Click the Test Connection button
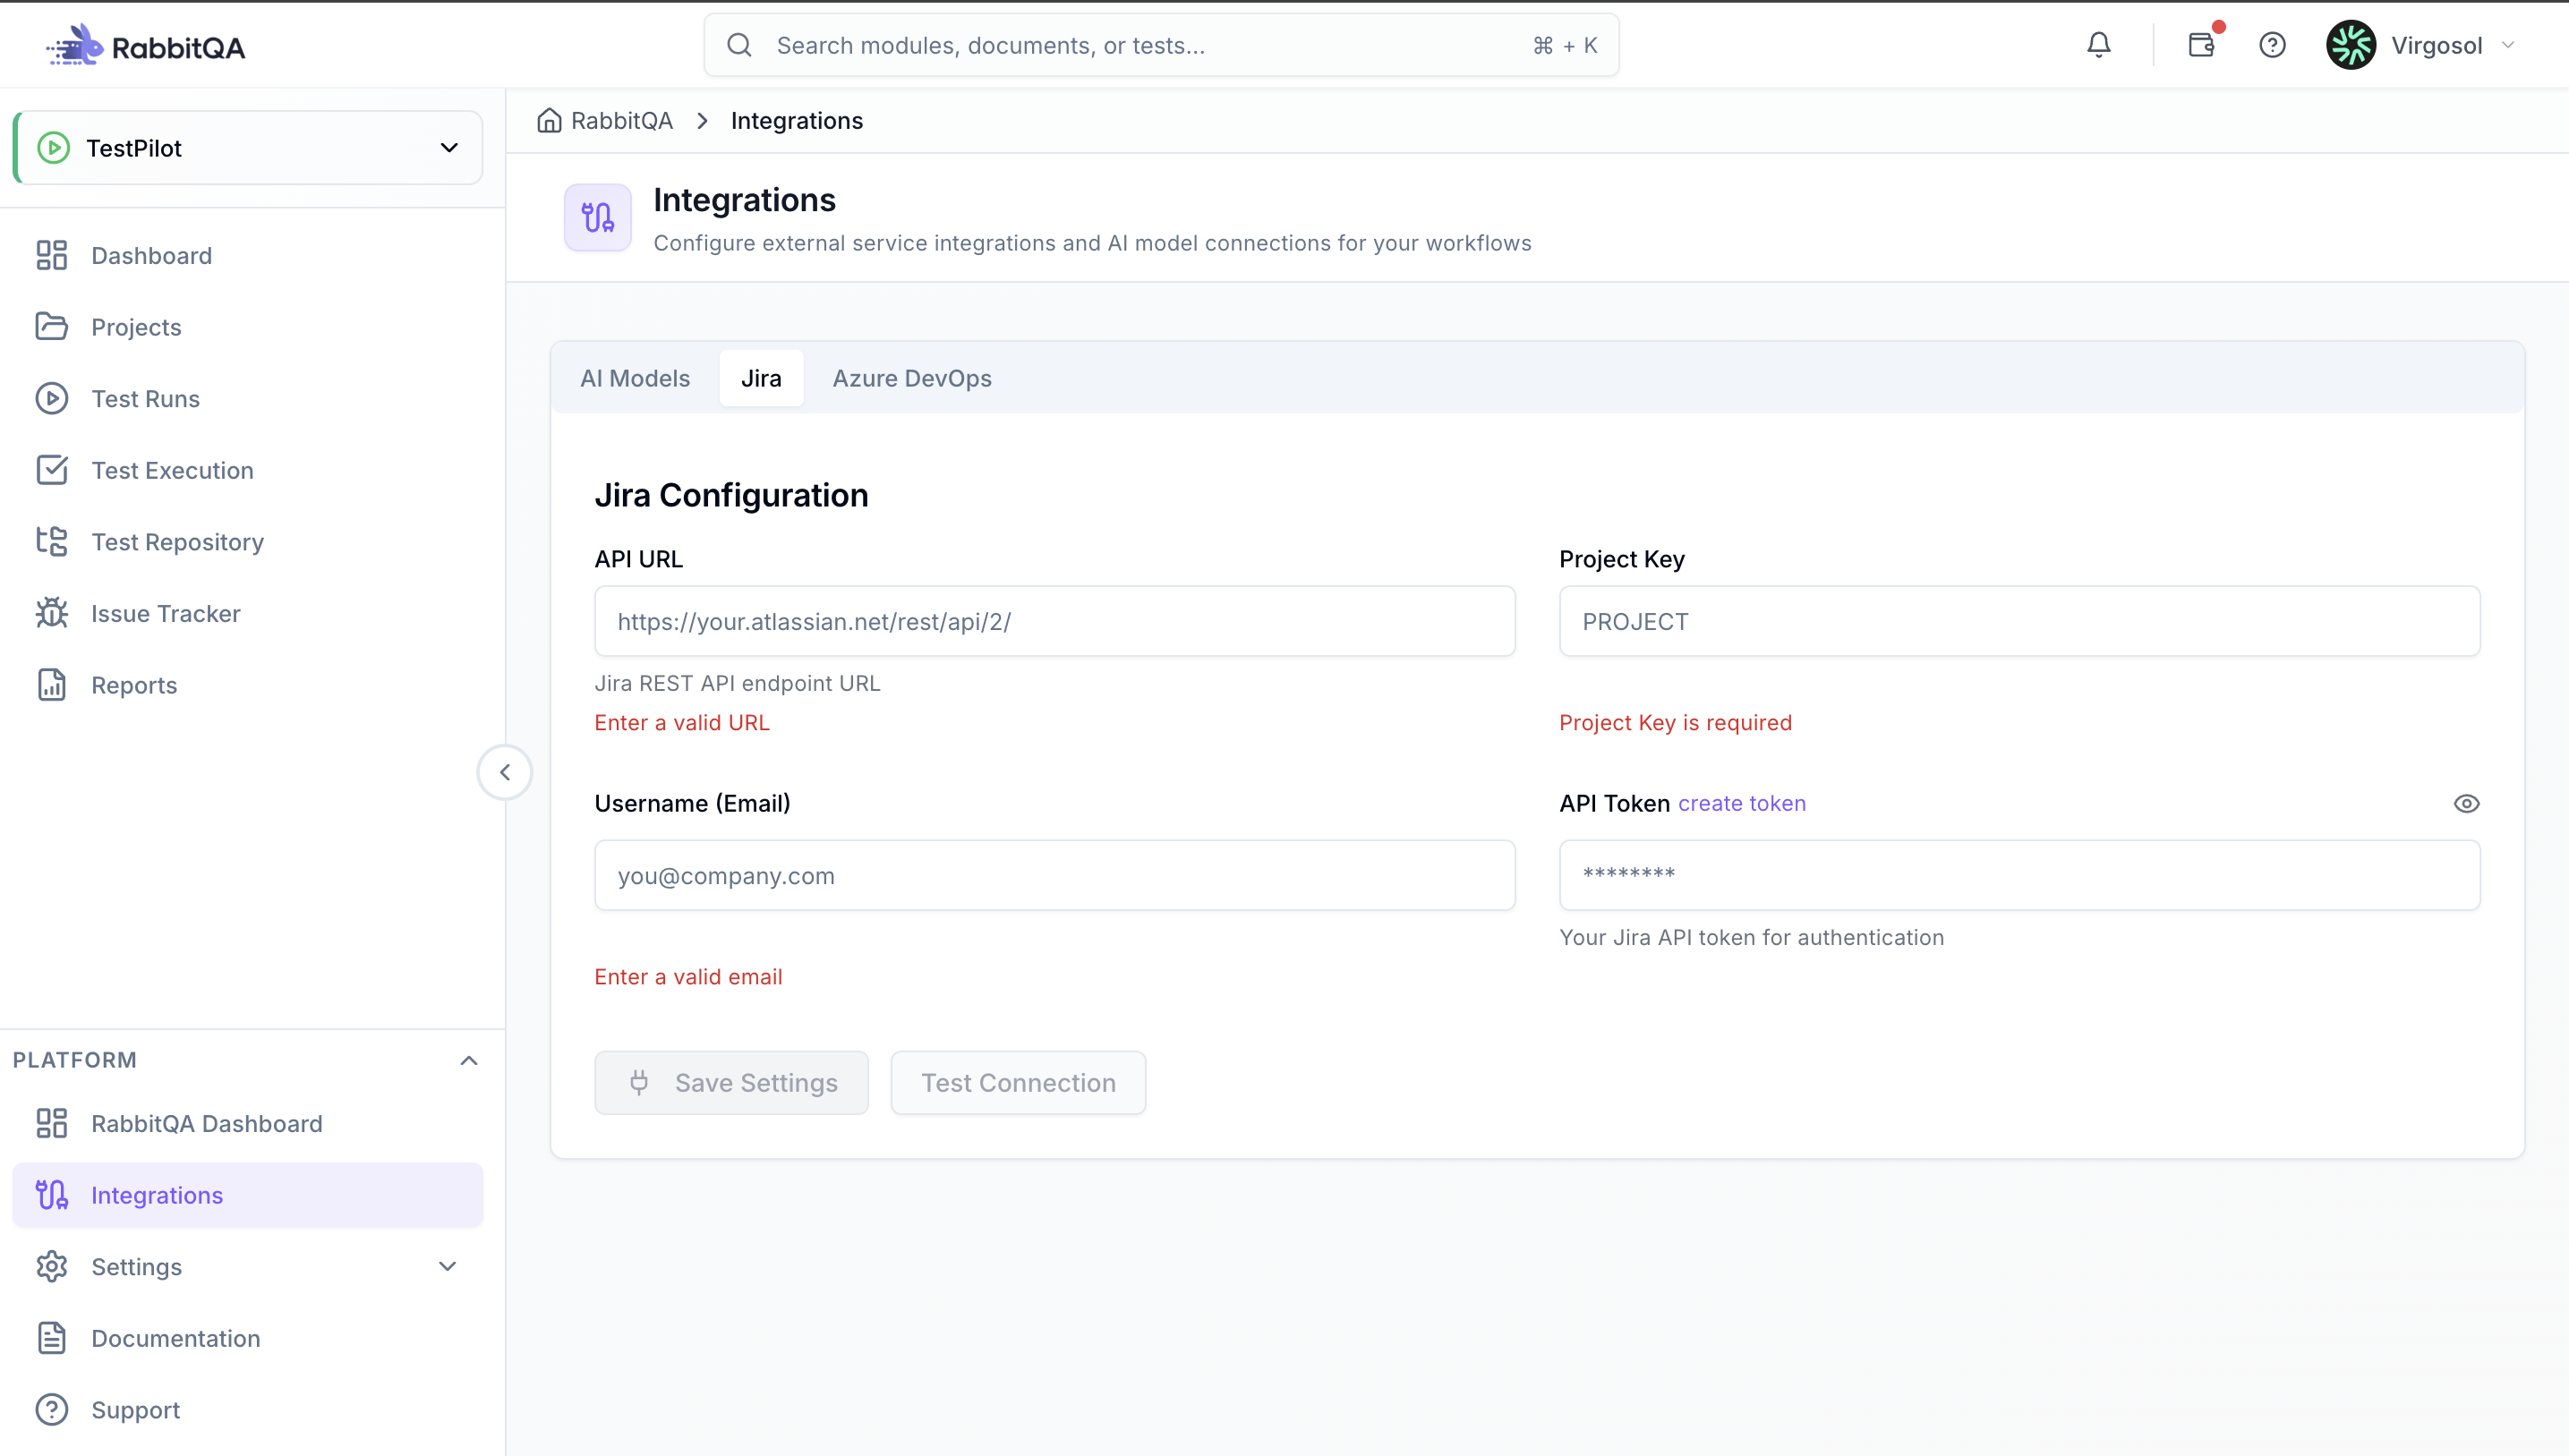The image size is (2569, 1456). click(1018, 1082)
